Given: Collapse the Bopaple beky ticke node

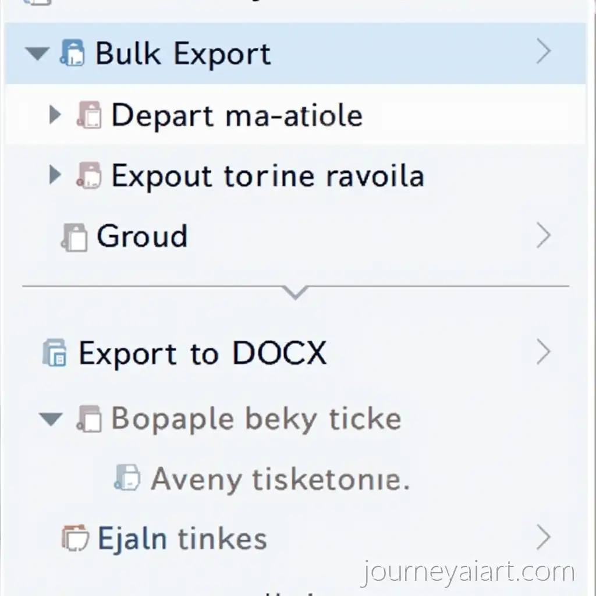Looking at the screenshot, I should (50, 419).
